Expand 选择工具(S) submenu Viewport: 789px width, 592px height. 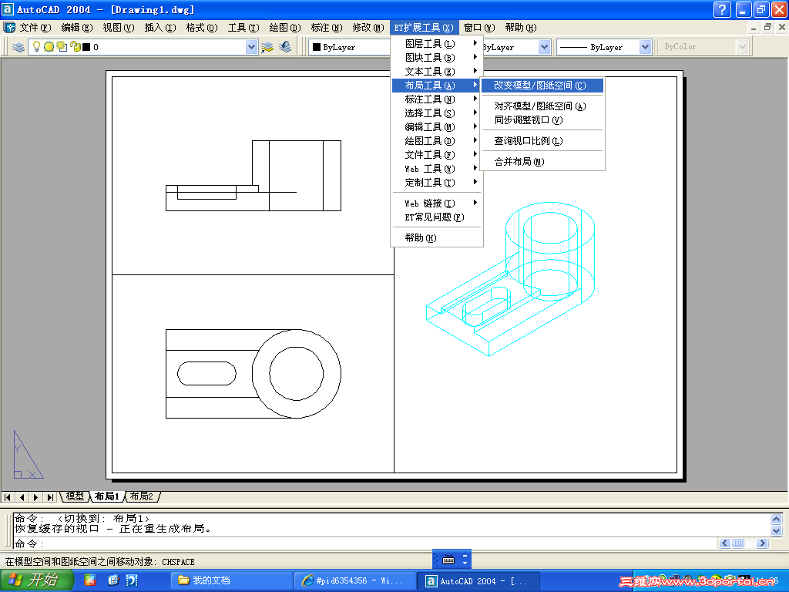click(437, 113)
